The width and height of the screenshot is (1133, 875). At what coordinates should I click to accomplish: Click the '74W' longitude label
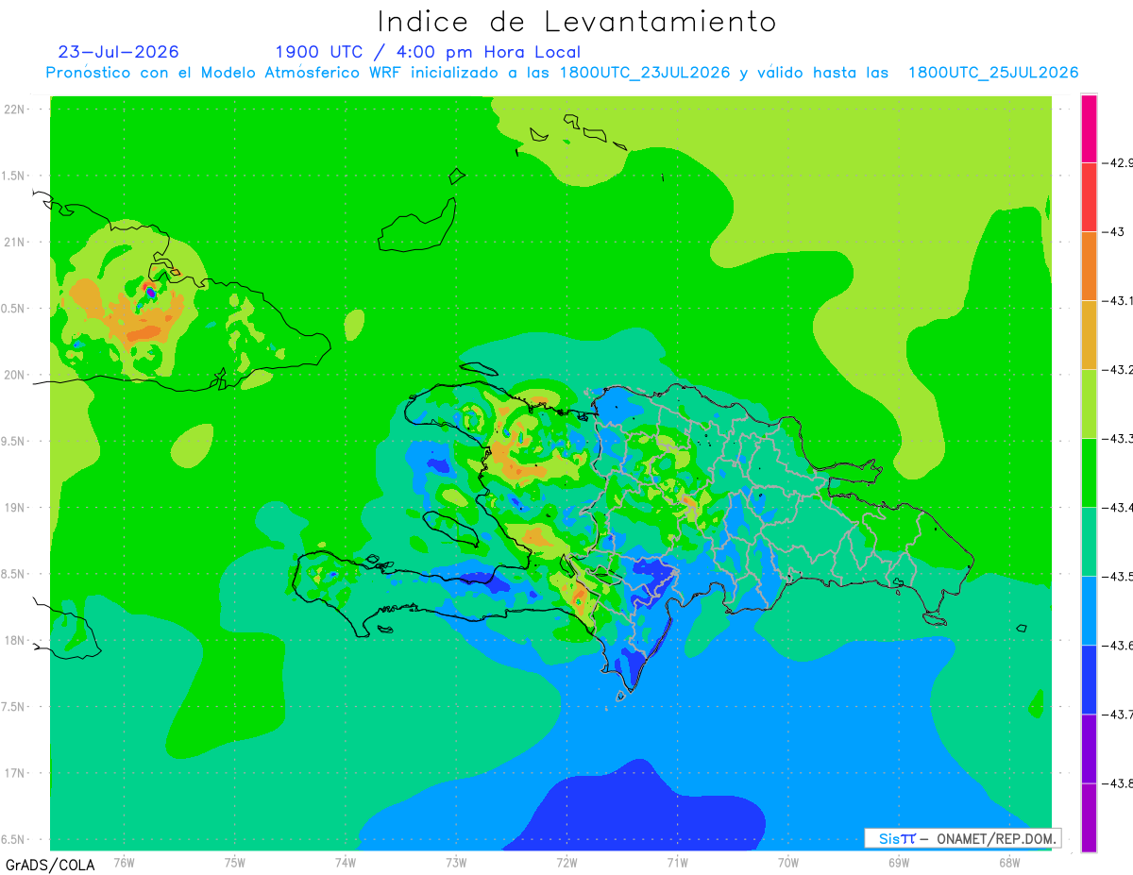pos(346,862)
